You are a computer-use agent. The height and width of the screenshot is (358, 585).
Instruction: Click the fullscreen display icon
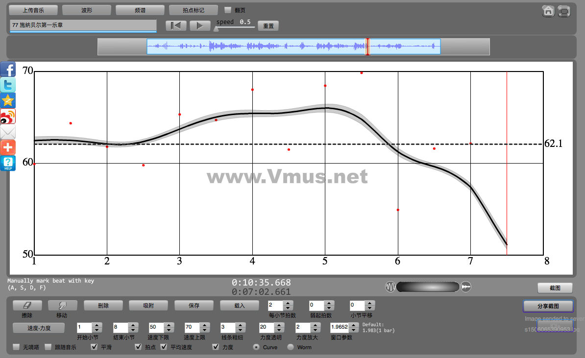click(x=564, y=11)
